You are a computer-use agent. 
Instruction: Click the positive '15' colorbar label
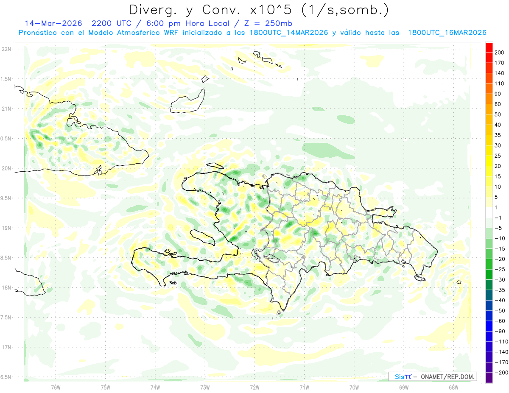498,177
